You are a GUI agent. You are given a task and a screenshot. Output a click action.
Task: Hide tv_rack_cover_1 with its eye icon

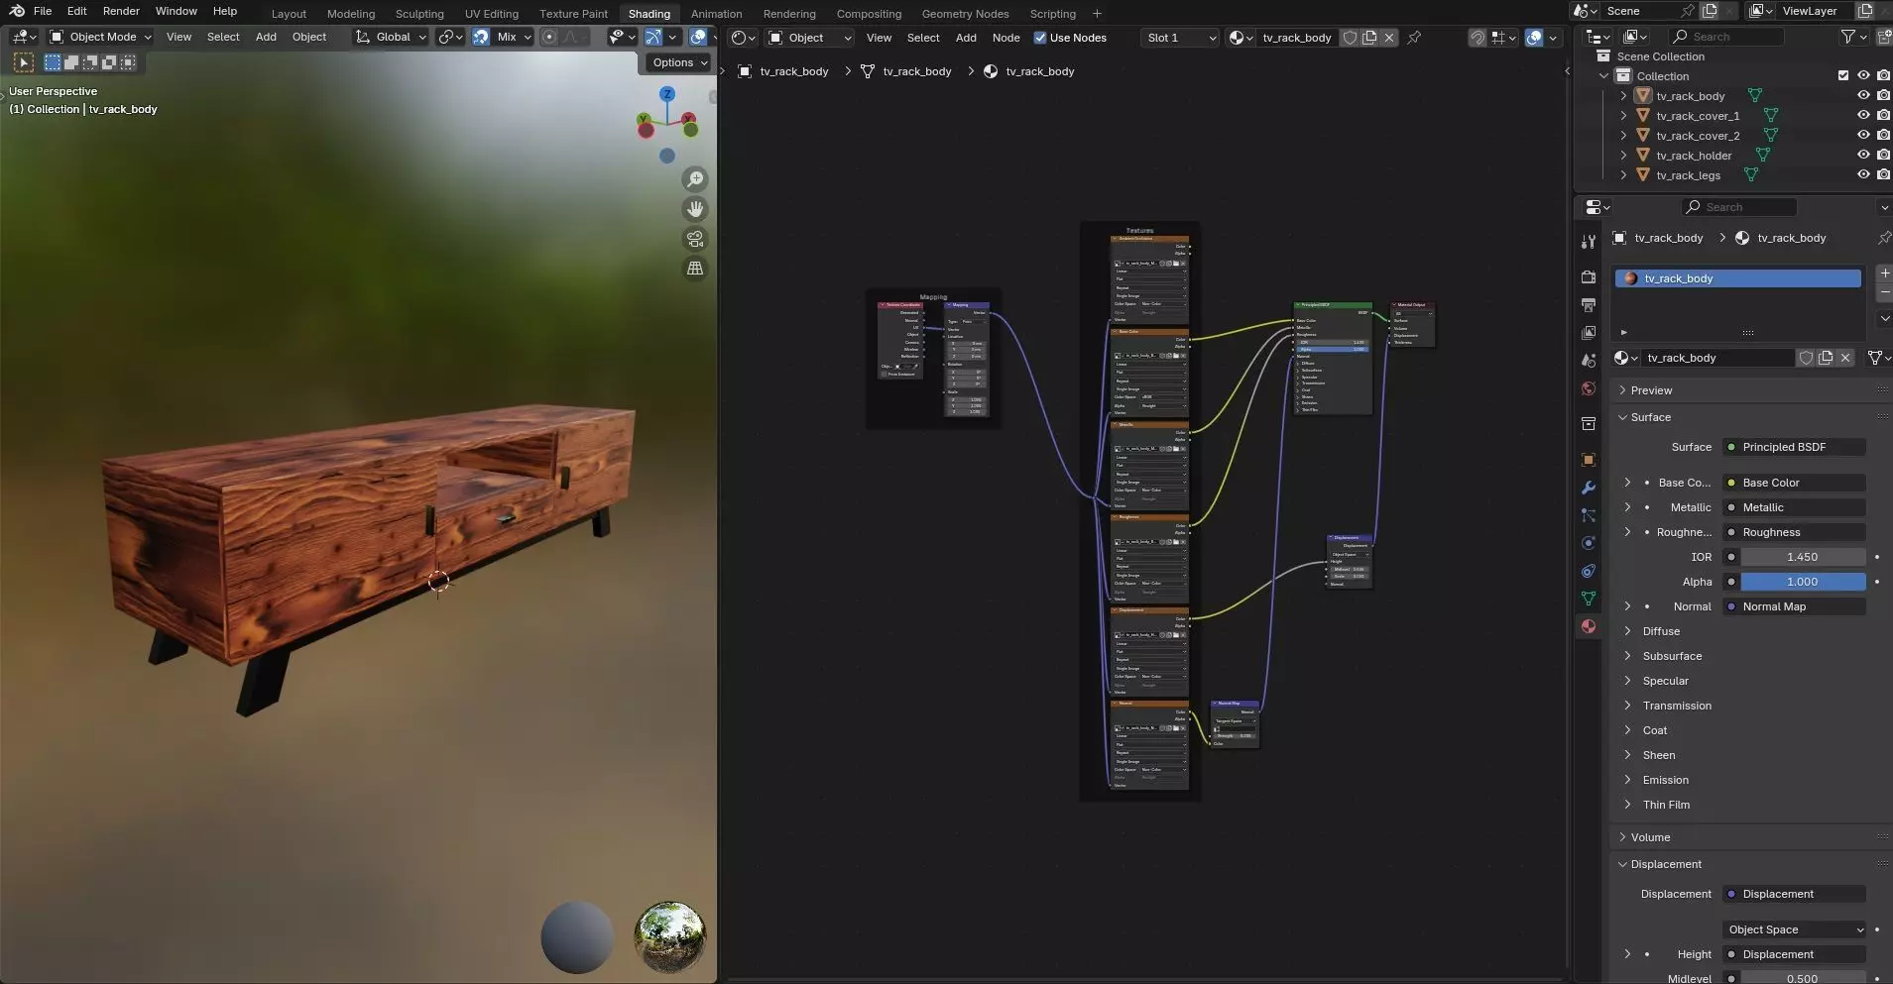pyautogui.click(x=1863, y=116)
